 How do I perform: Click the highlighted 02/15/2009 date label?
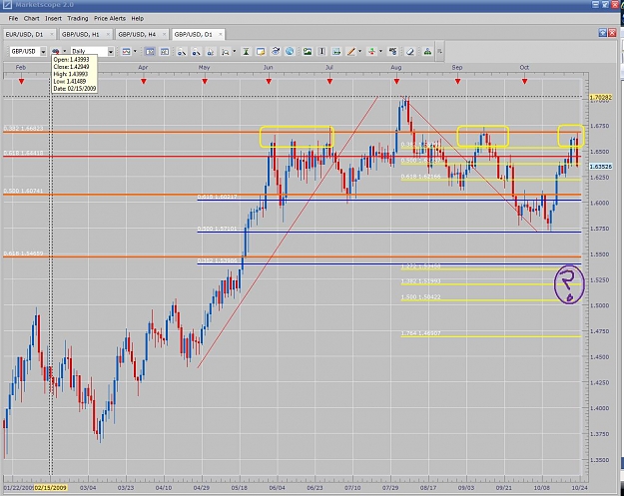coord(51,488)
